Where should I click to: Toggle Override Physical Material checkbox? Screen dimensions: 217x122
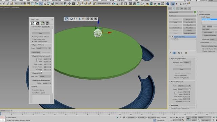pos(202,49)
